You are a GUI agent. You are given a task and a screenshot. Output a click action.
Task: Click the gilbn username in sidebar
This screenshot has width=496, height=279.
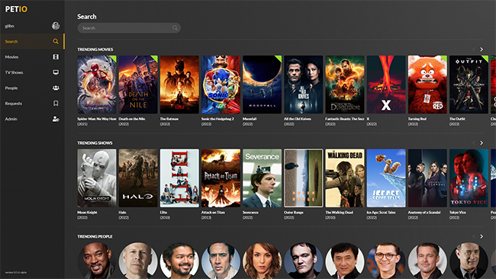[9, 26]
